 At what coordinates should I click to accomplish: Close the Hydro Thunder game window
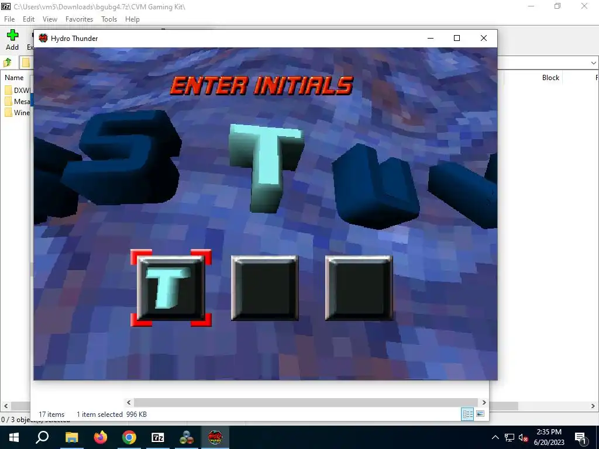(x=484, y=38)
